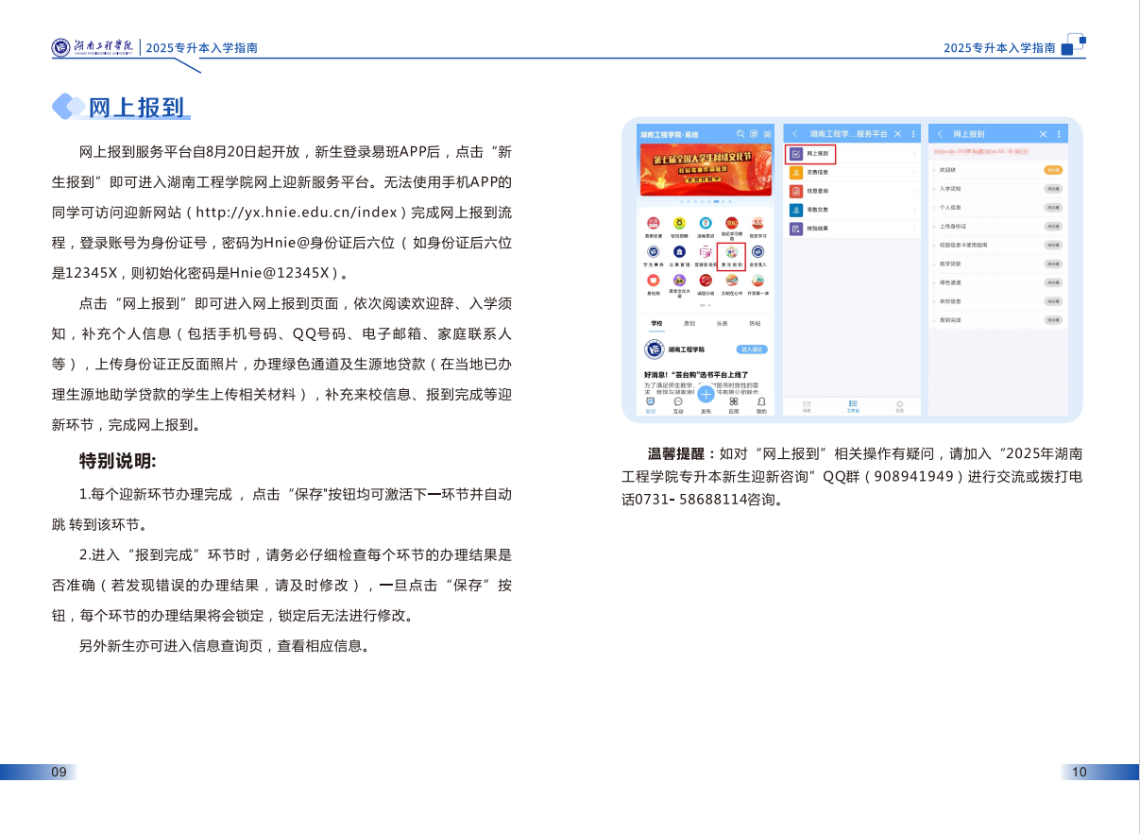Open the three-dot menu on 网上报到 screen

click(1059, 134)
